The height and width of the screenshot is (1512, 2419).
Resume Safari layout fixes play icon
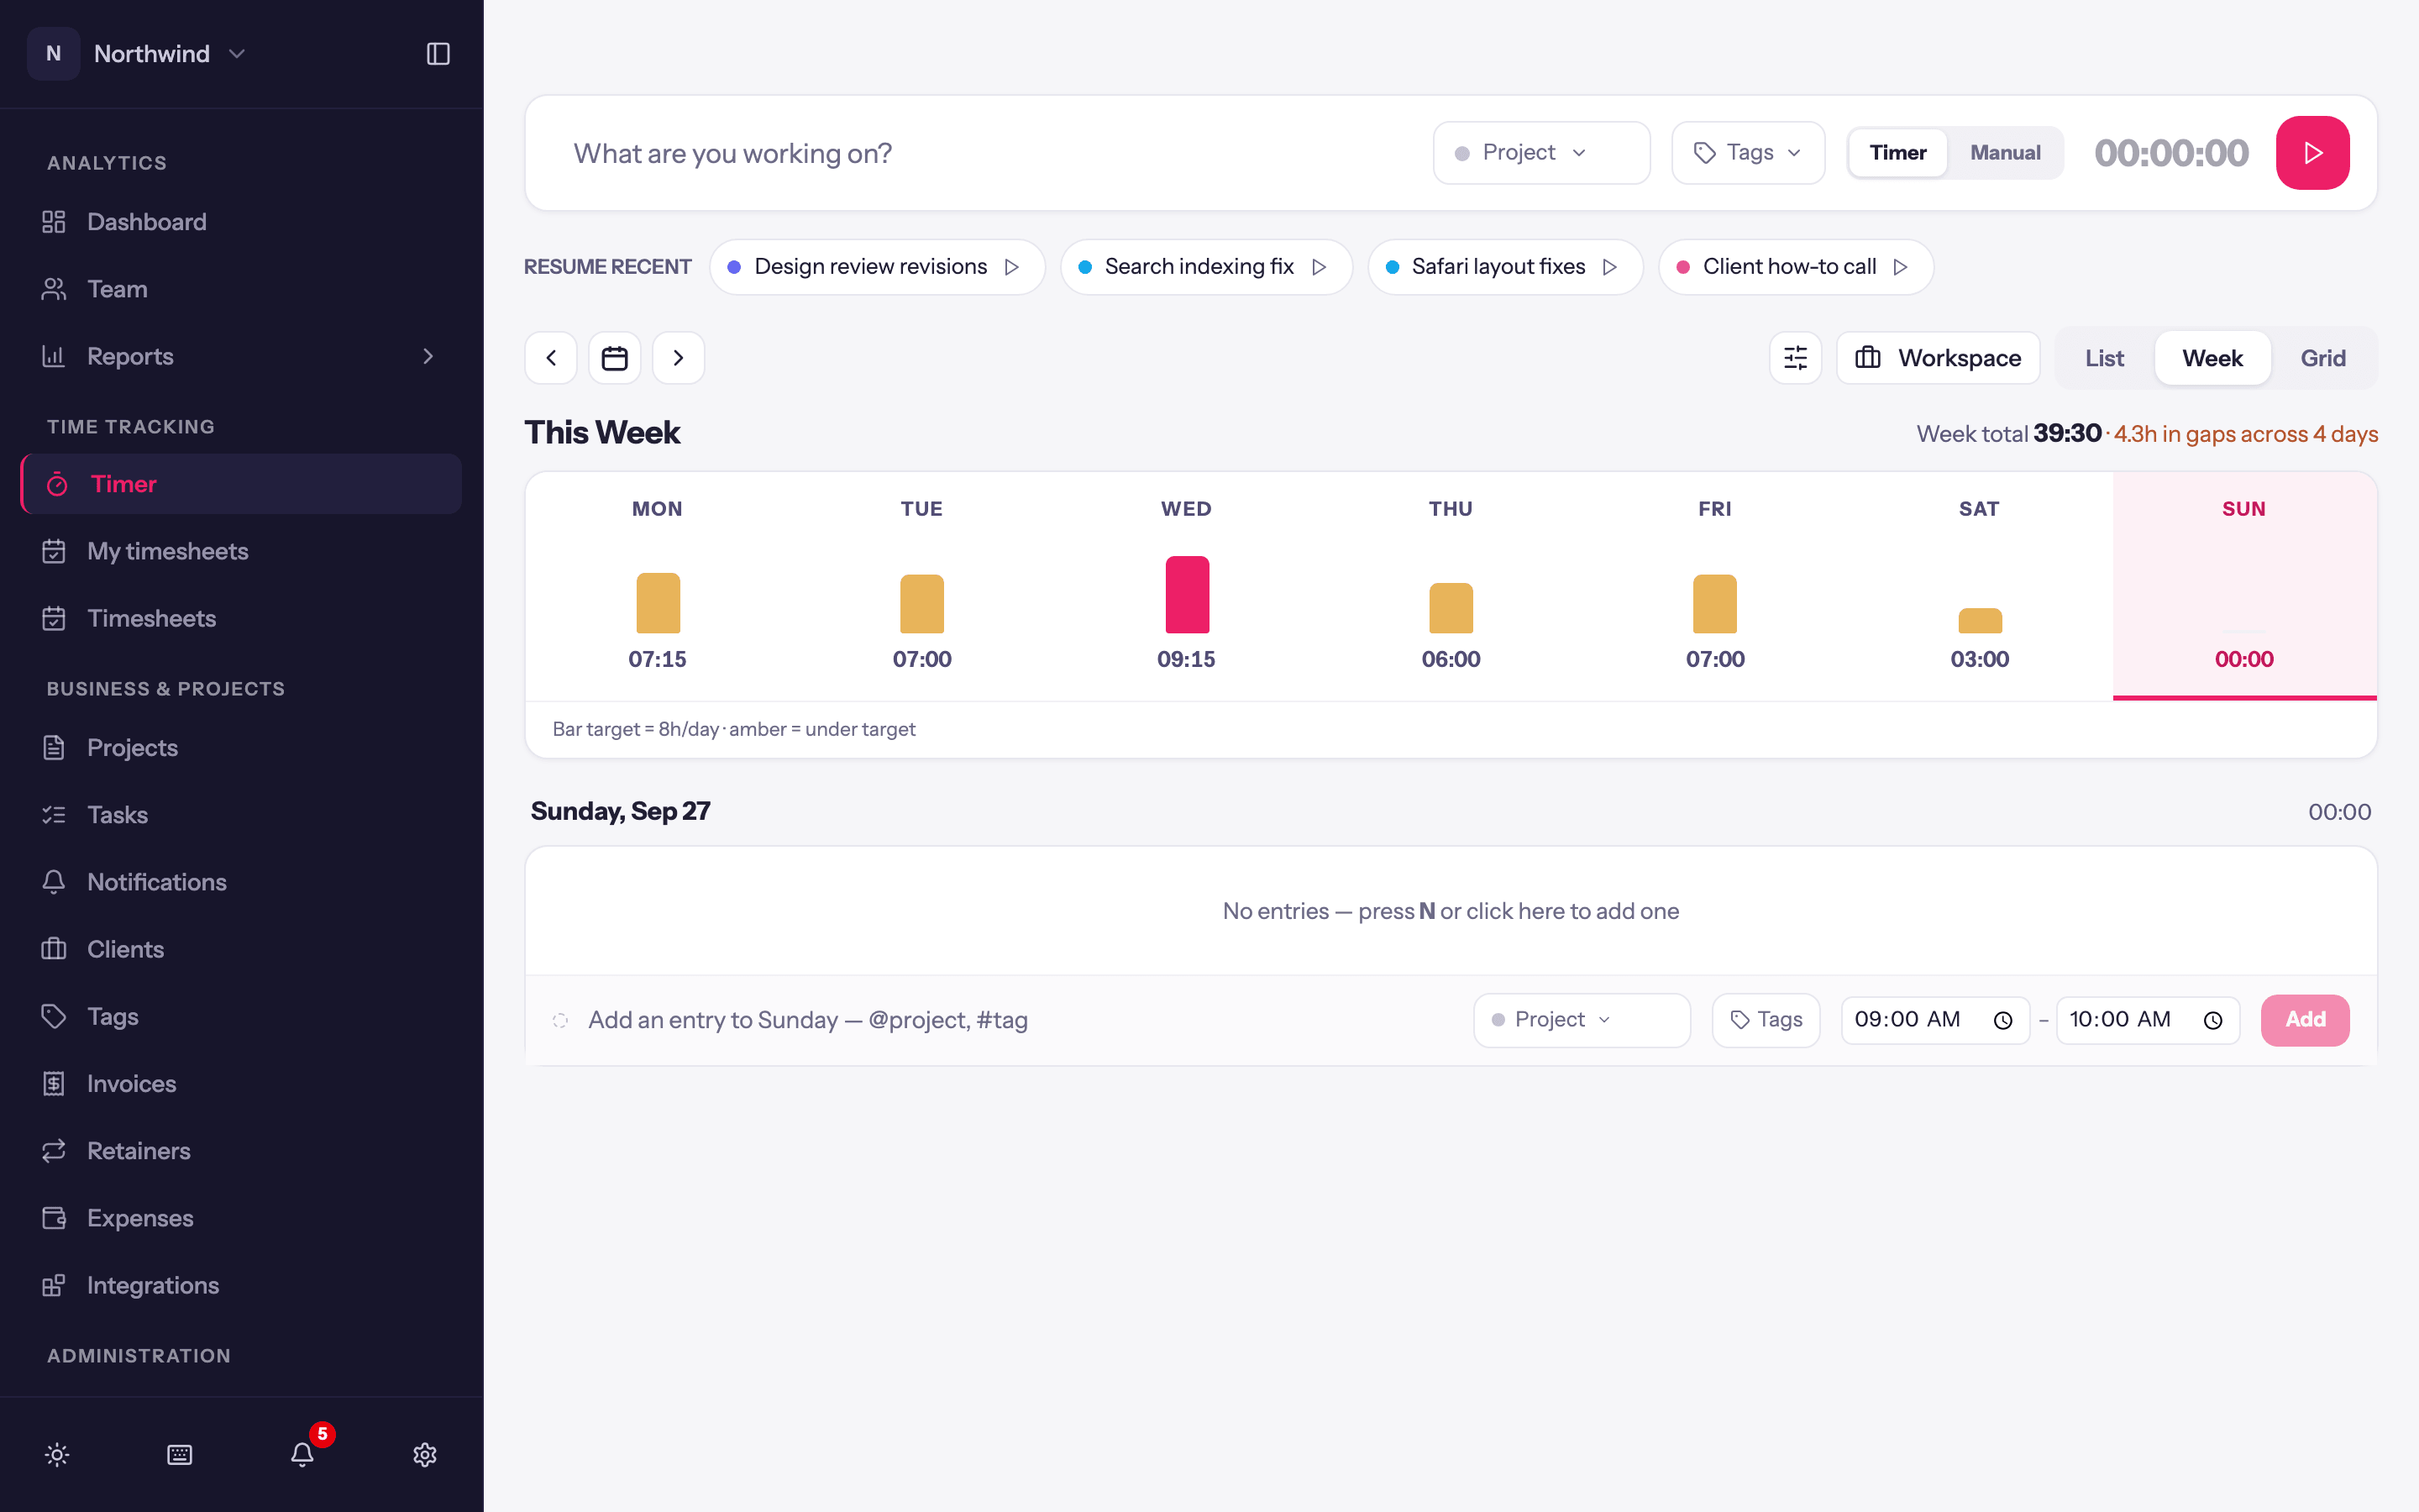[x=1609, y=267]
